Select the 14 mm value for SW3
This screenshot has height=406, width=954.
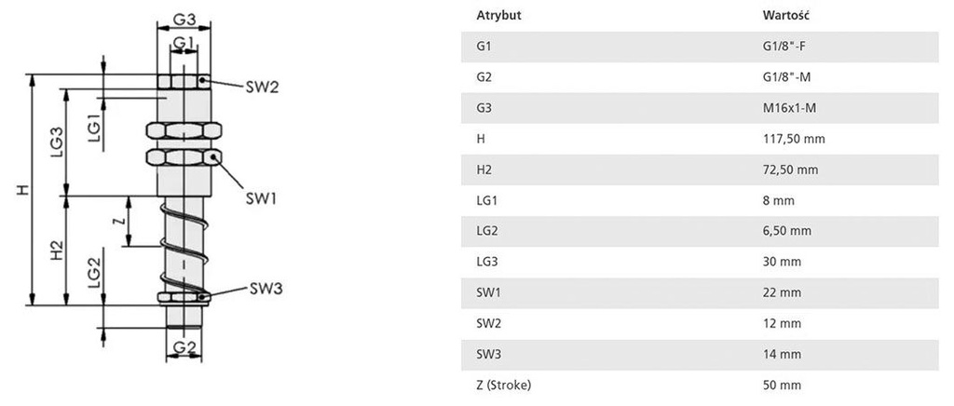click(x=782, y=354)
